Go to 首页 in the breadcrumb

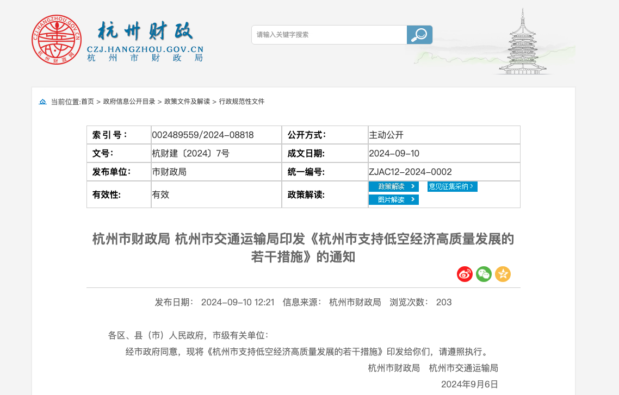(x=88, y=102)
